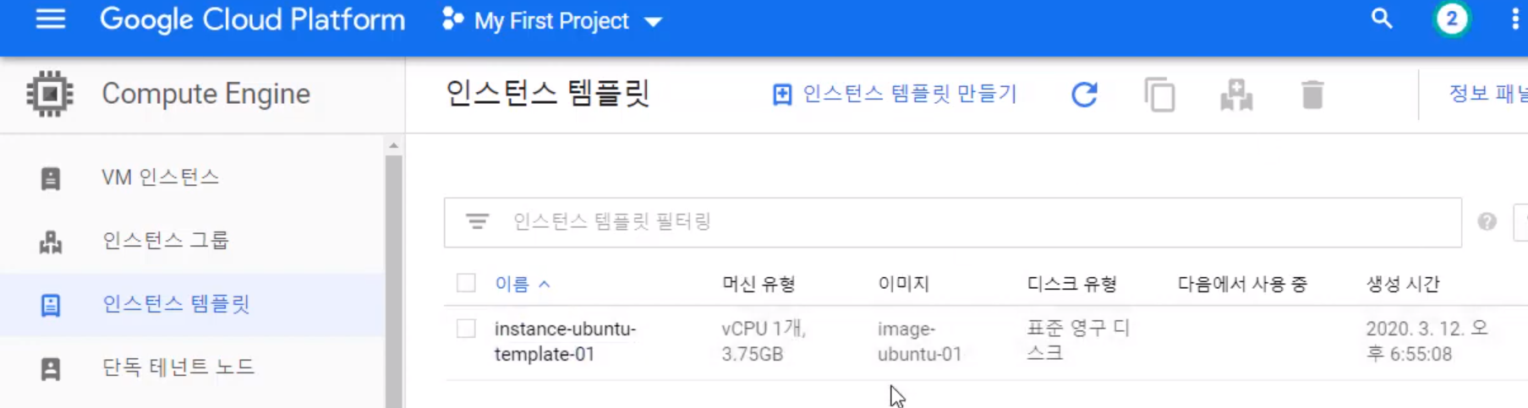Click the 표준 영구 디스크 cell
1528x408 pixels.
(x=1078, y=340)
